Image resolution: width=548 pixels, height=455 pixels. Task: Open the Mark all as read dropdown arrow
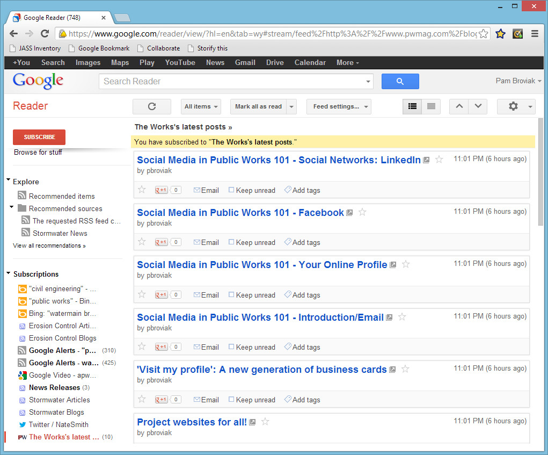tap(291, 107)
